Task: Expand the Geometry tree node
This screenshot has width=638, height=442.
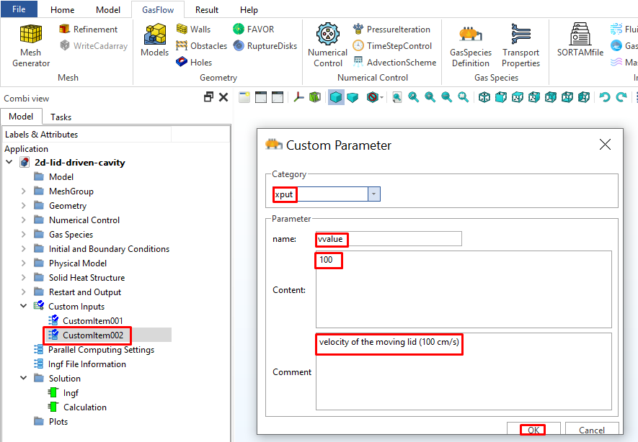Action: point(23,206)
